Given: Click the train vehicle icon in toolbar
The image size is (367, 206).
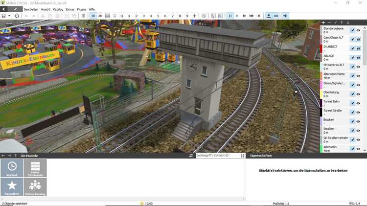Looking at the screenshot, I should pyautogui.click(x=115, y=16).
